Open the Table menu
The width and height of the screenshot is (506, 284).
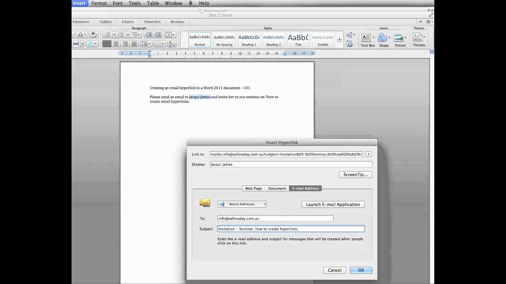153,3
